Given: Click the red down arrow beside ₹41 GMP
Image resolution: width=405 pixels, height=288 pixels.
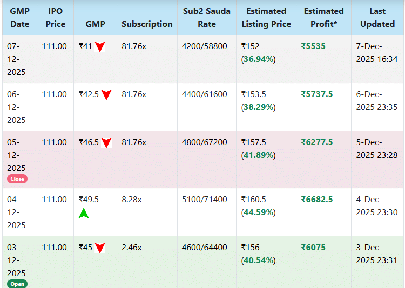Looking at the screenshot, I should pos(100,47).
